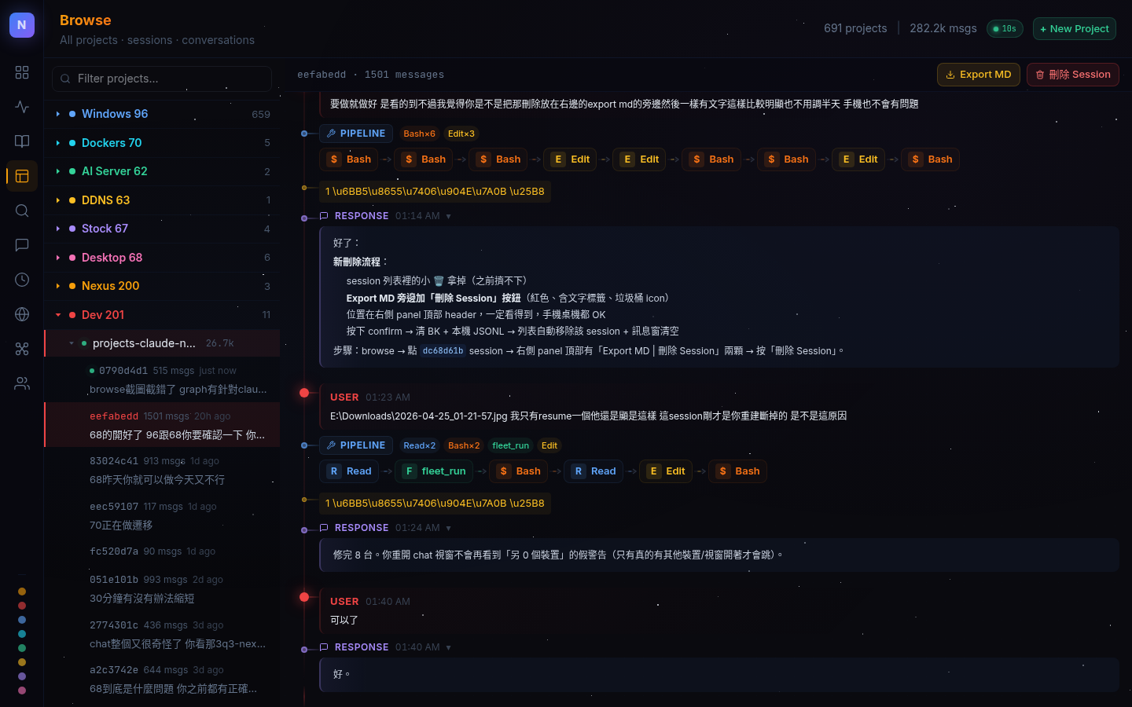
Task: Toggle the 10s auto-refresh pill
Action: click(1005, 29)
